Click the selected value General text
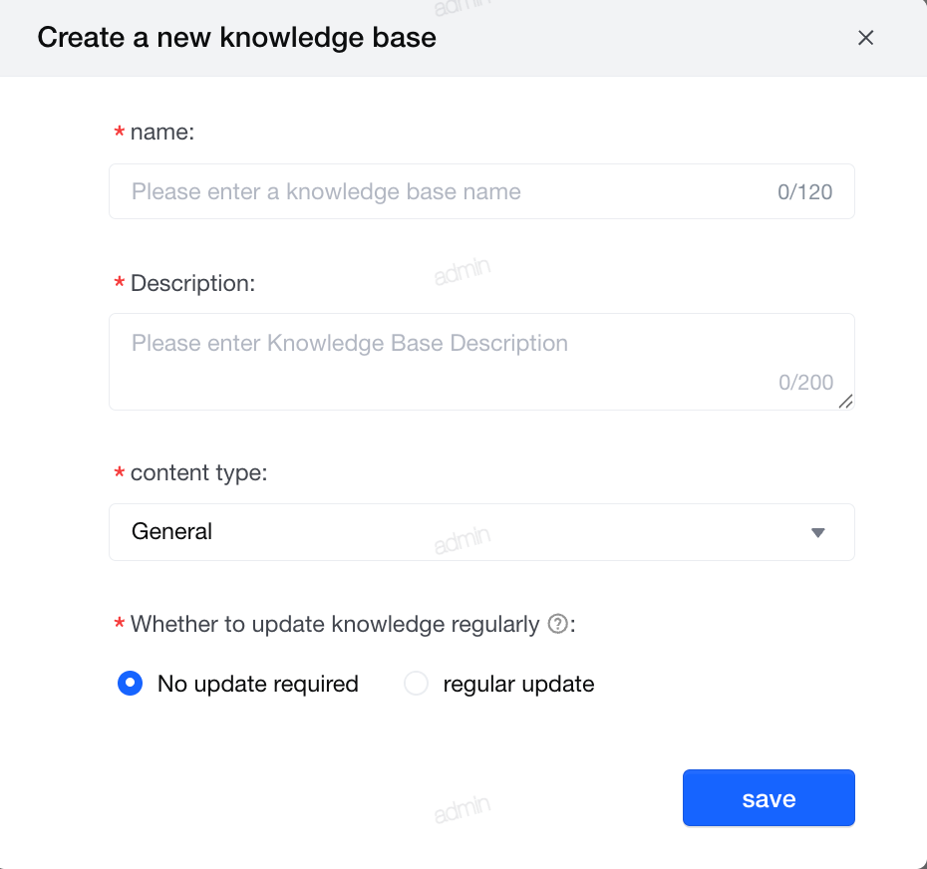927x869 pixels. coord(171,531)
